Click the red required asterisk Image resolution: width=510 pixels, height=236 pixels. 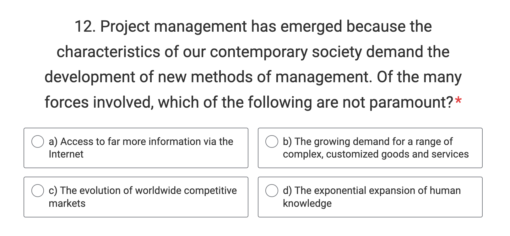coord(458,101)
